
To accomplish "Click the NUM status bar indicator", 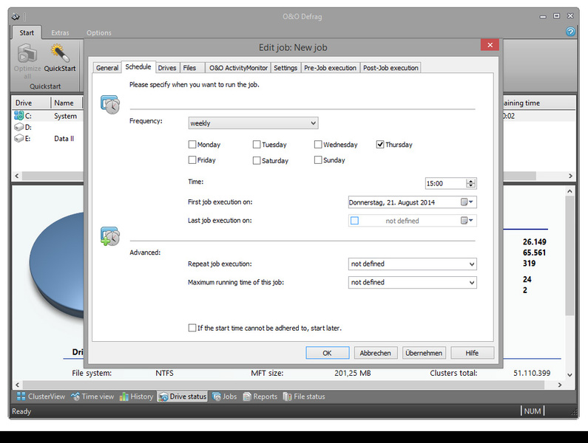I will (x=532, y=411).
